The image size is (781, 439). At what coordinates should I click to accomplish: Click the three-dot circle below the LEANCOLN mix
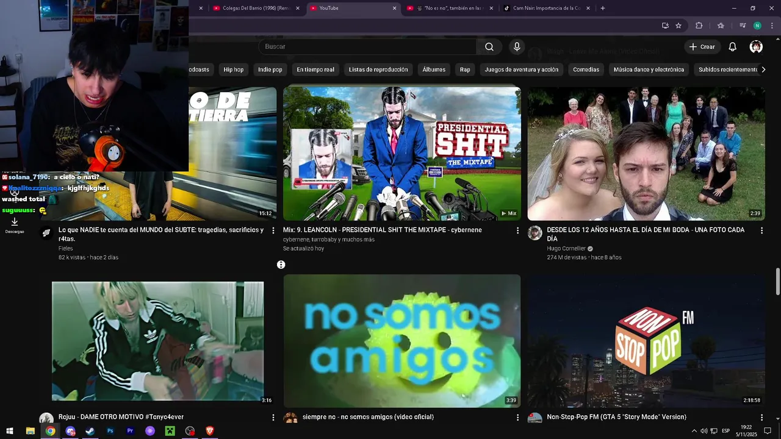pos(281,265)
